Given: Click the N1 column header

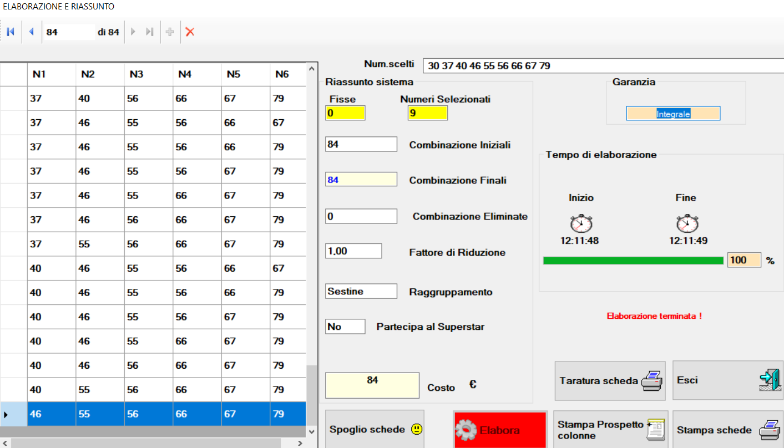Looking at the screenshot, I should pos(52,74).
